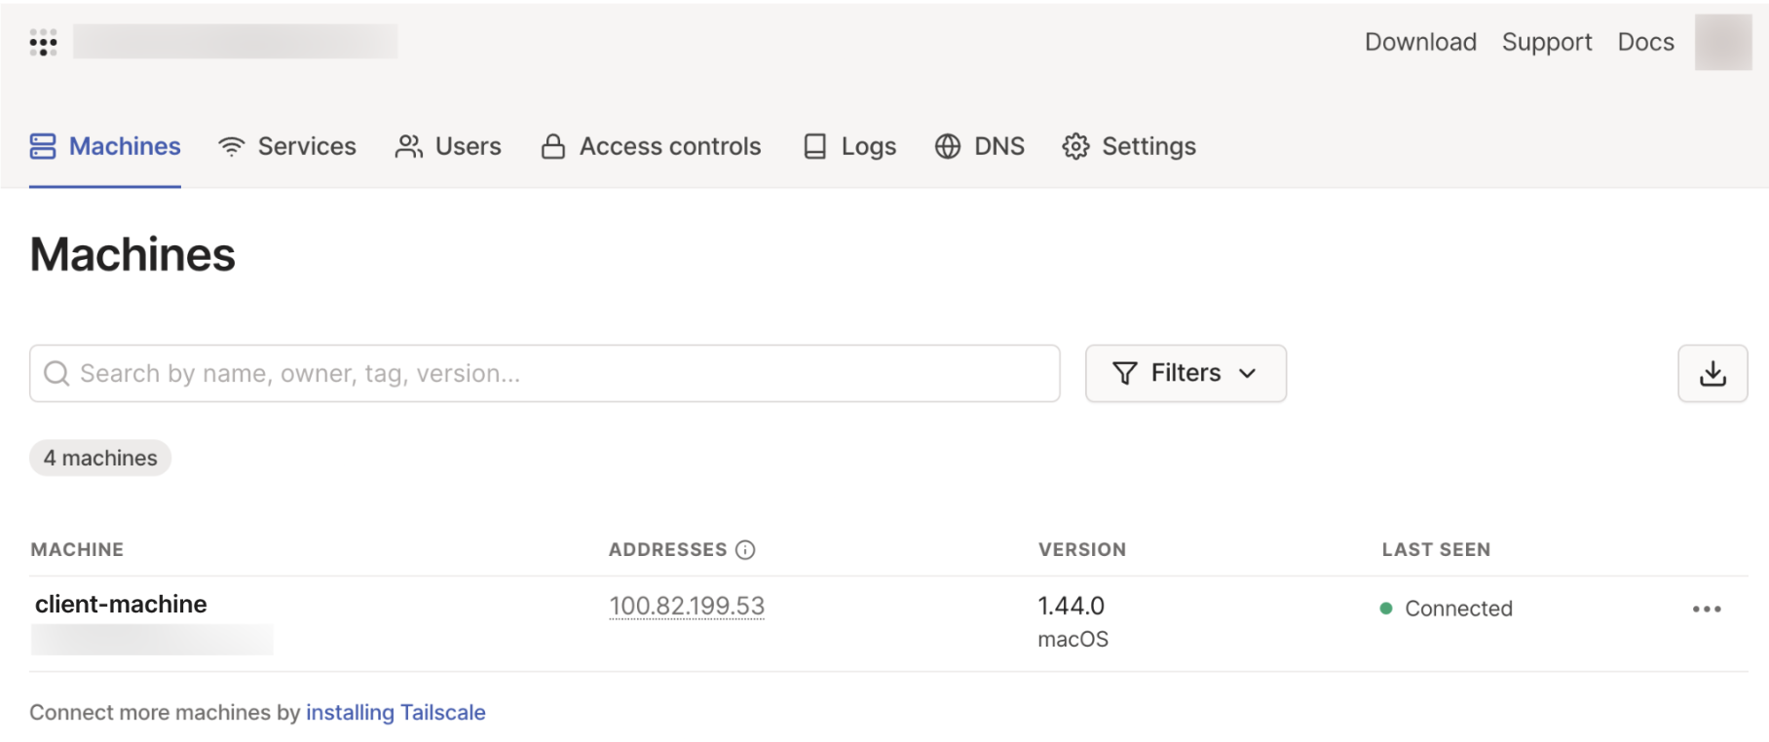Open the Logs tab
This screenshot has height=742, width=1769.
pyautogui.click(x=849, y=147)
